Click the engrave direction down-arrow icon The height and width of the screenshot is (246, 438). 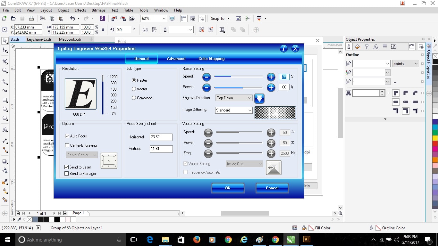(259, 98)
